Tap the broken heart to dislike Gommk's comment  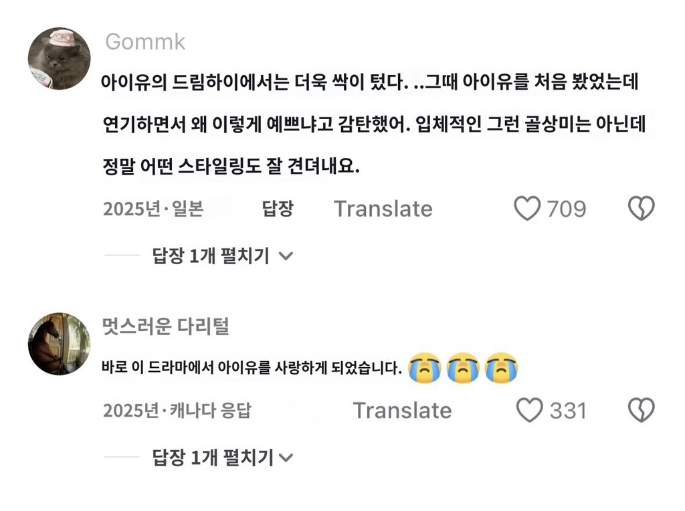pos(641,208)
